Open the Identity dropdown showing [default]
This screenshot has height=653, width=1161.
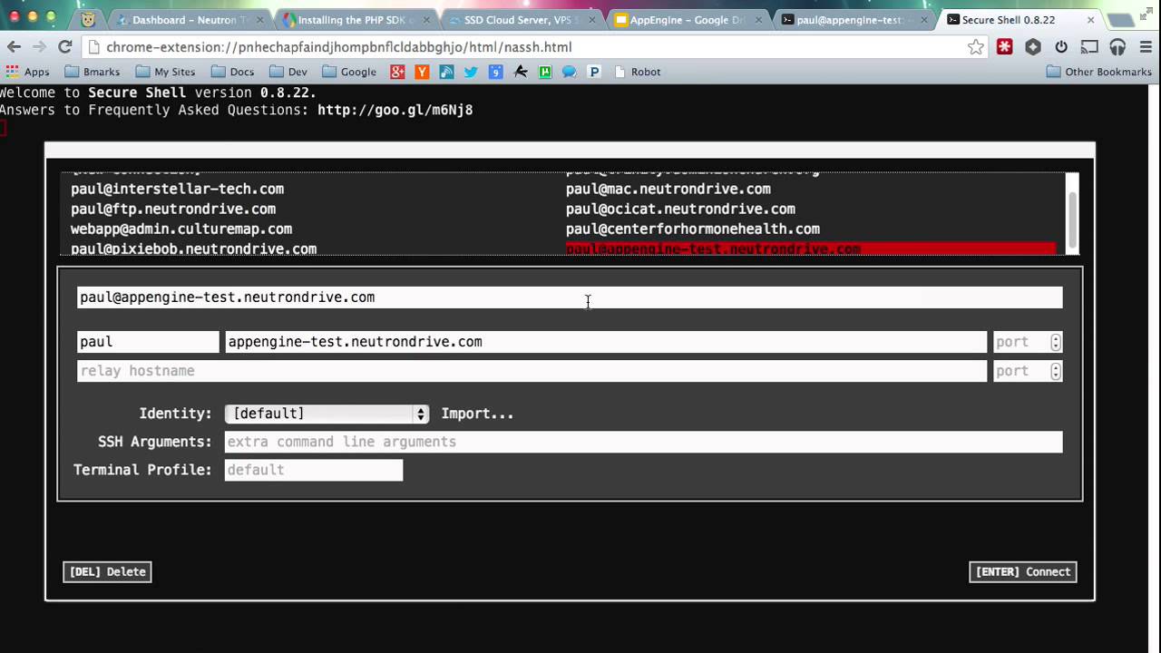(327, 414)
